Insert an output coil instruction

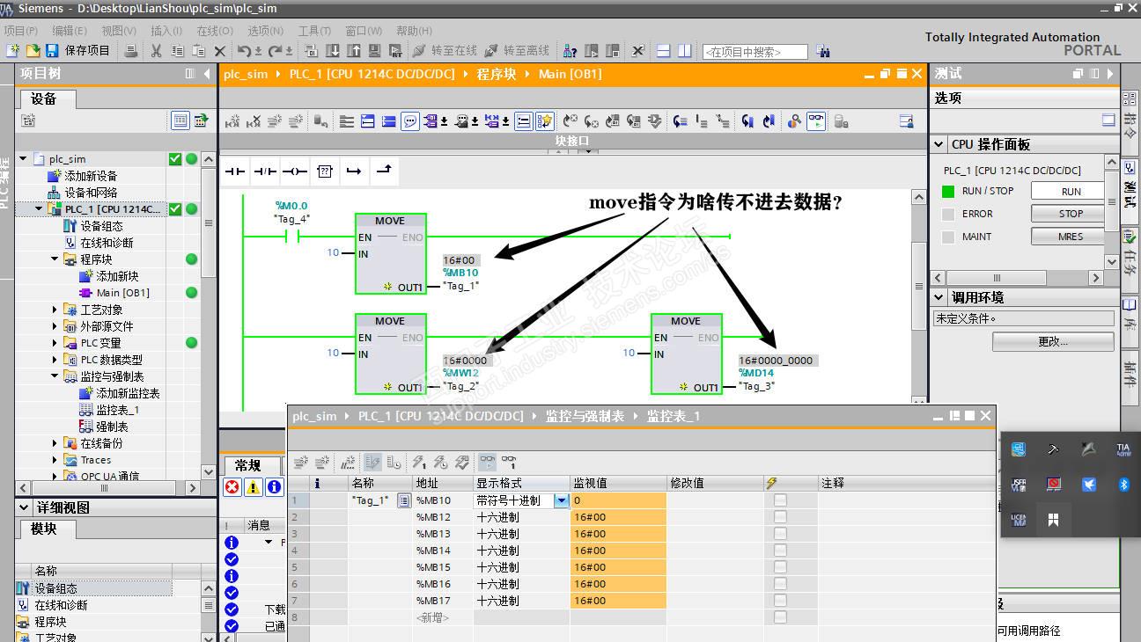[295, 171]
